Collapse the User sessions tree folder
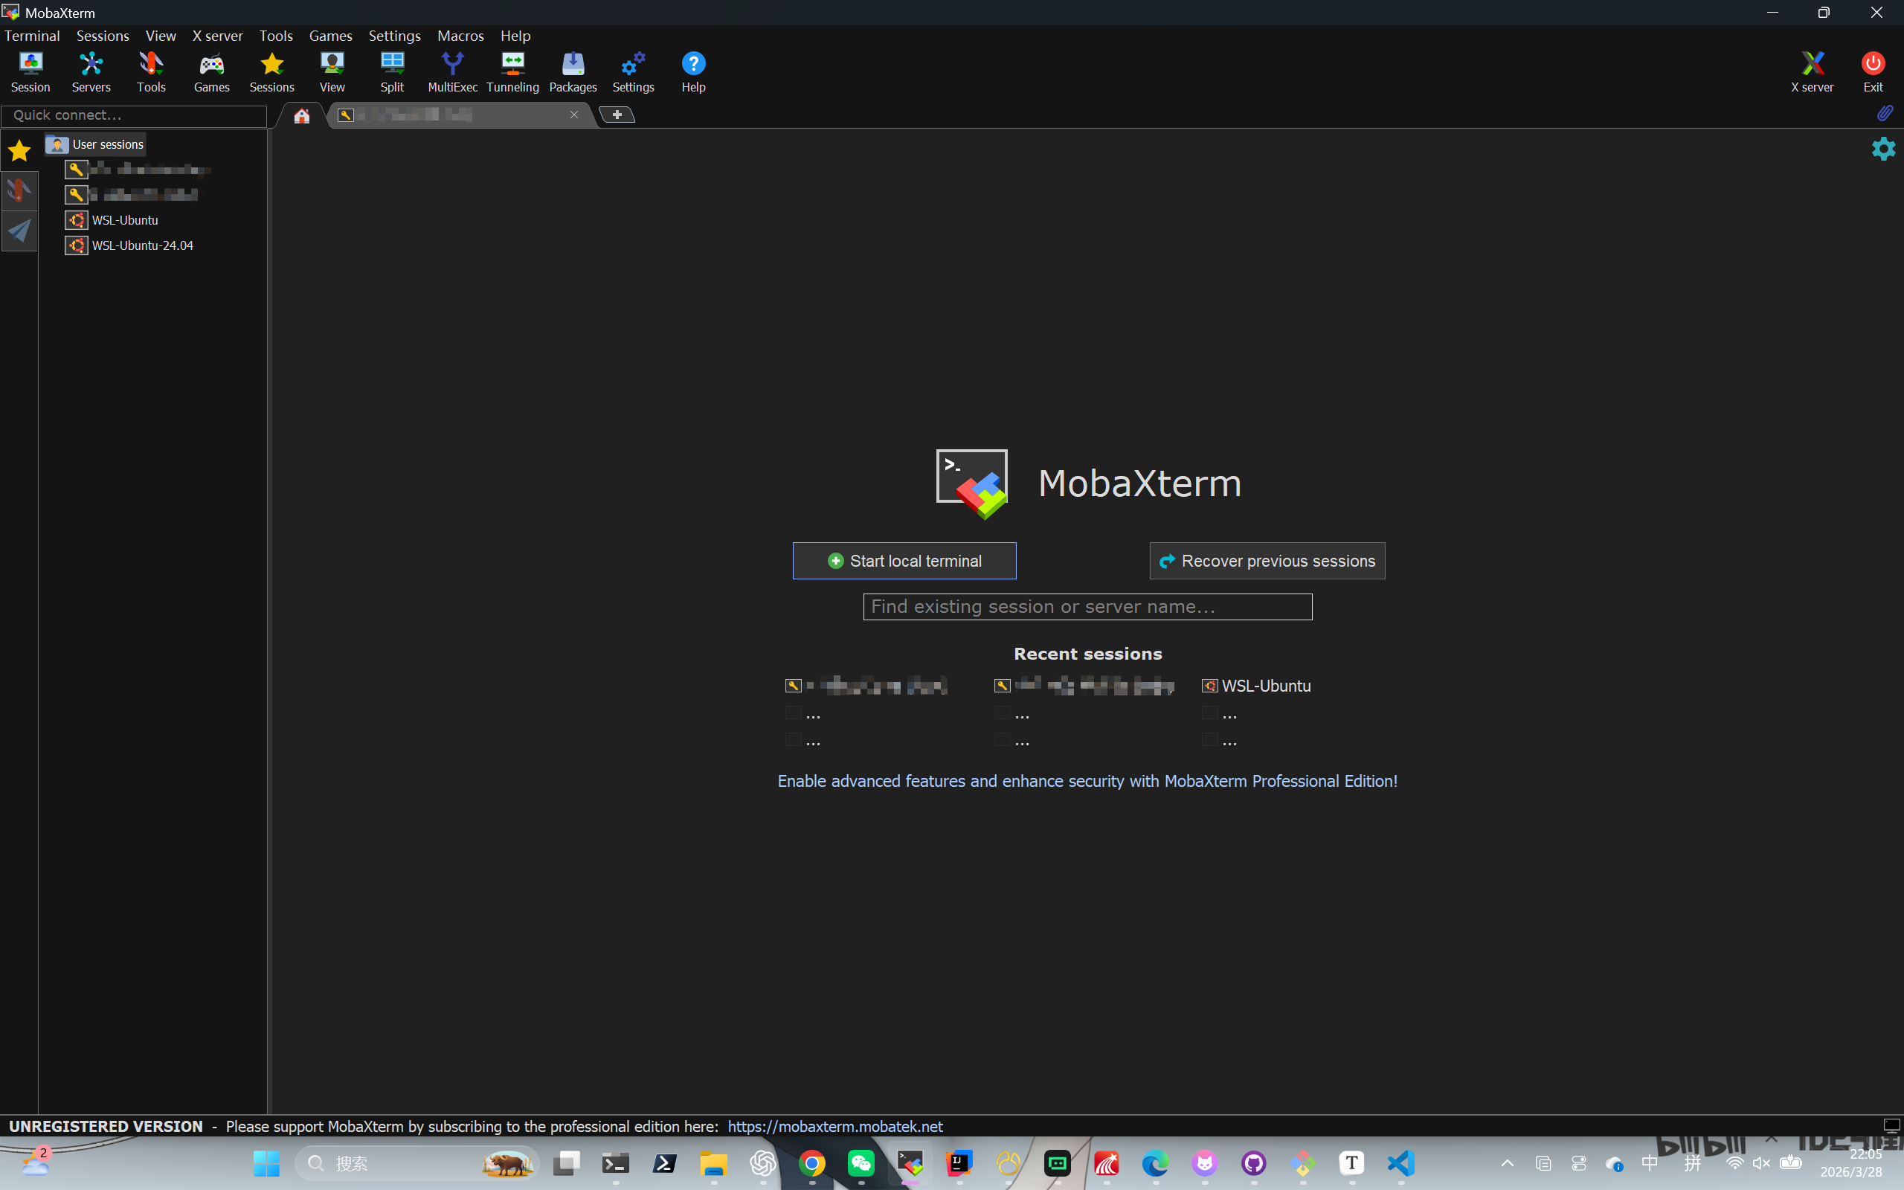Screen dimensions: 1904x1190 (x=96, y=144)
